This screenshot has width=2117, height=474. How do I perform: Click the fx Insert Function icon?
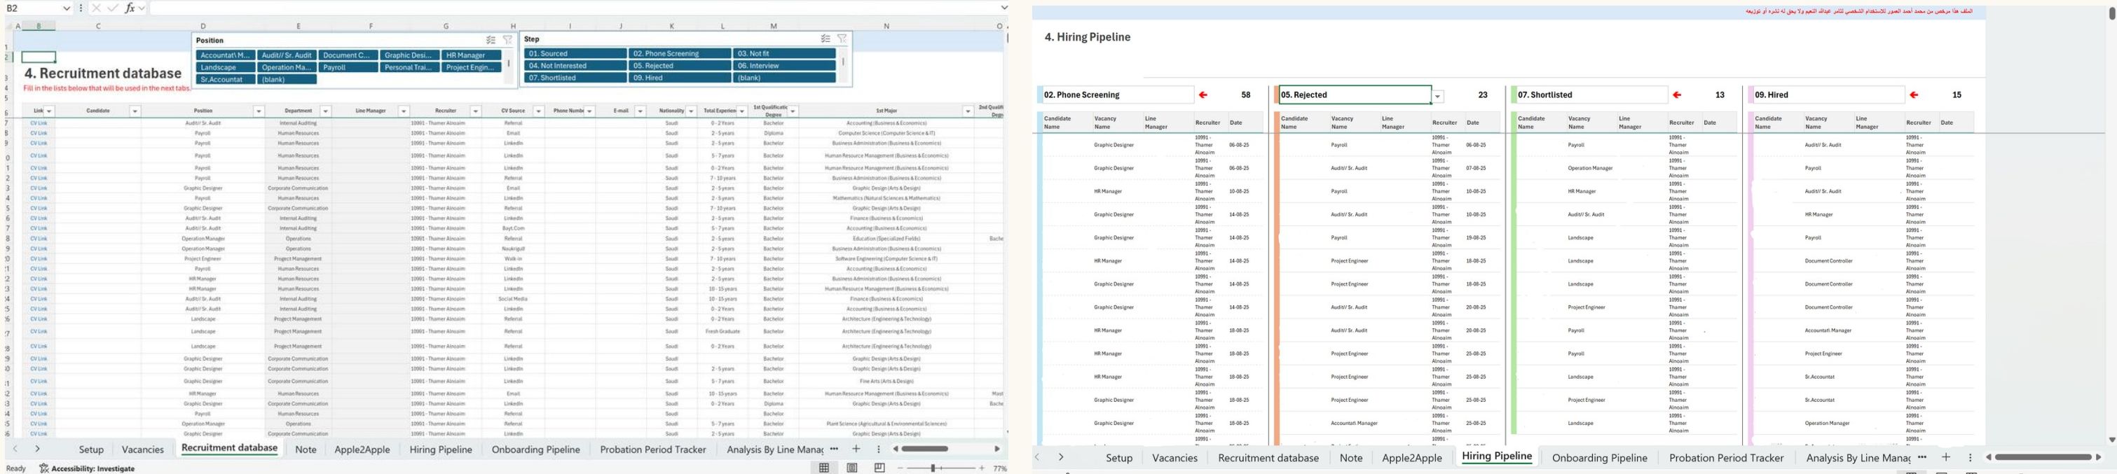(129, 8)
